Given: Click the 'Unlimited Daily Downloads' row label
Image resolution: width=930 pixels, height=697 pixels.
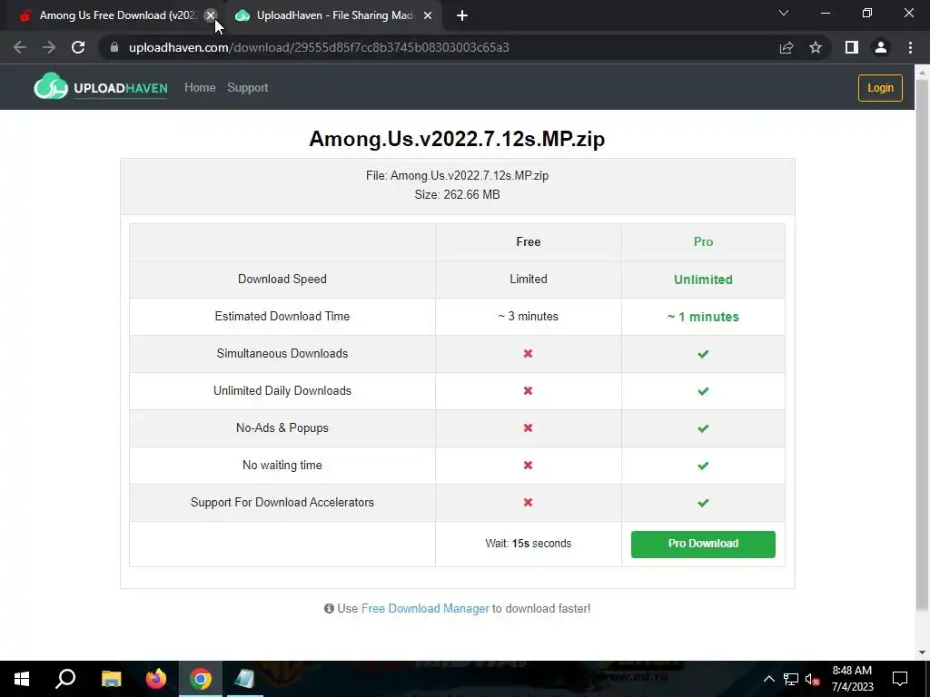Looking at the screenshot, I should (x=282, y=390).
